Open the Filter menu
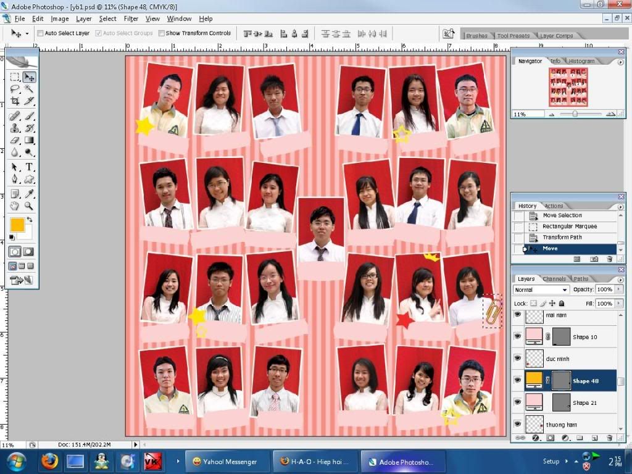The image size is (632, 474). pyautogui.click(x=131, y=19)
